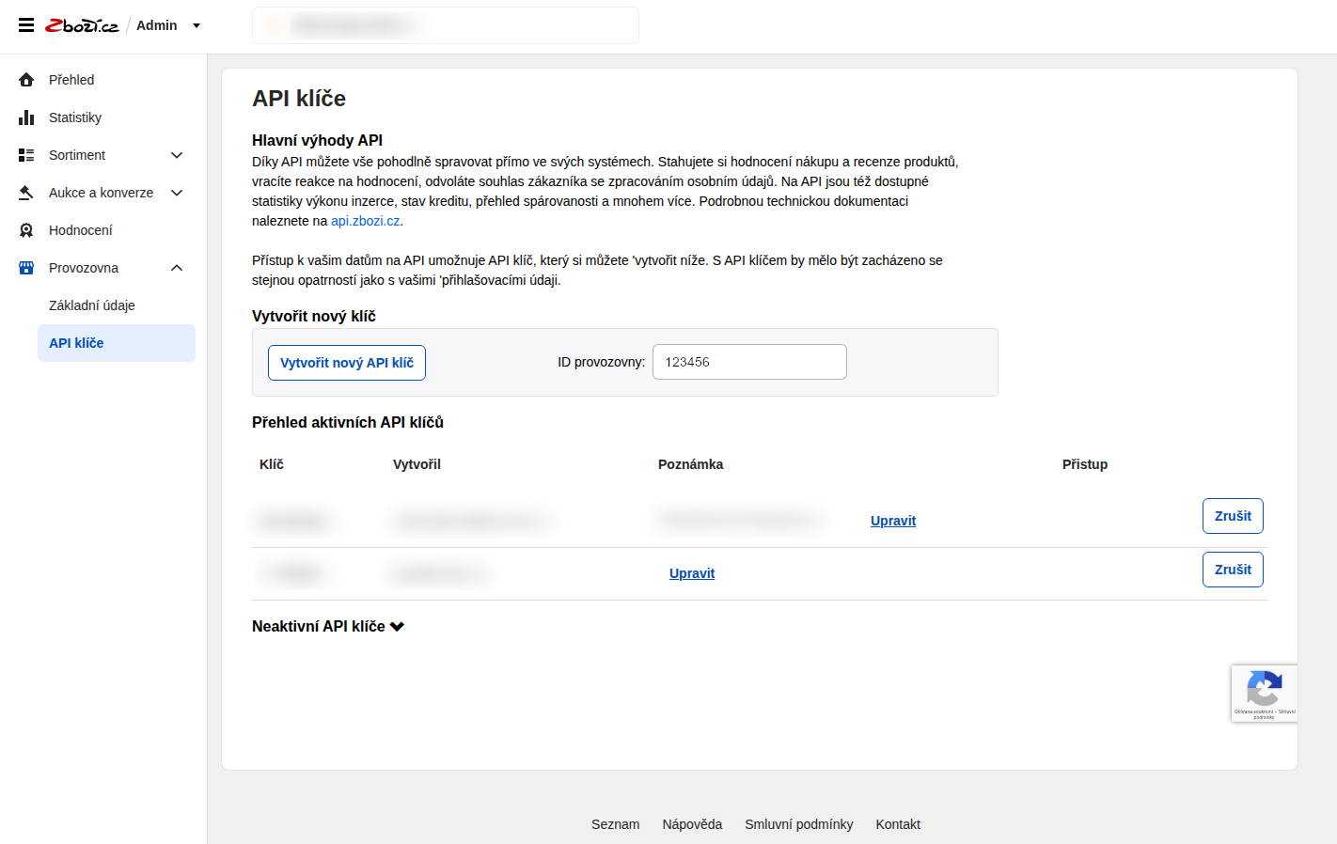Click the Přehled home icon

pyautogui.click(x=26, y=80)
